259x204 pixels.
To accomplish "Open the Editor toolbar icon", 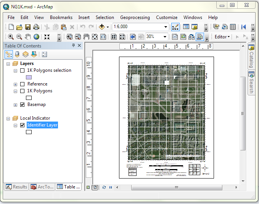I will pos(175,27).
